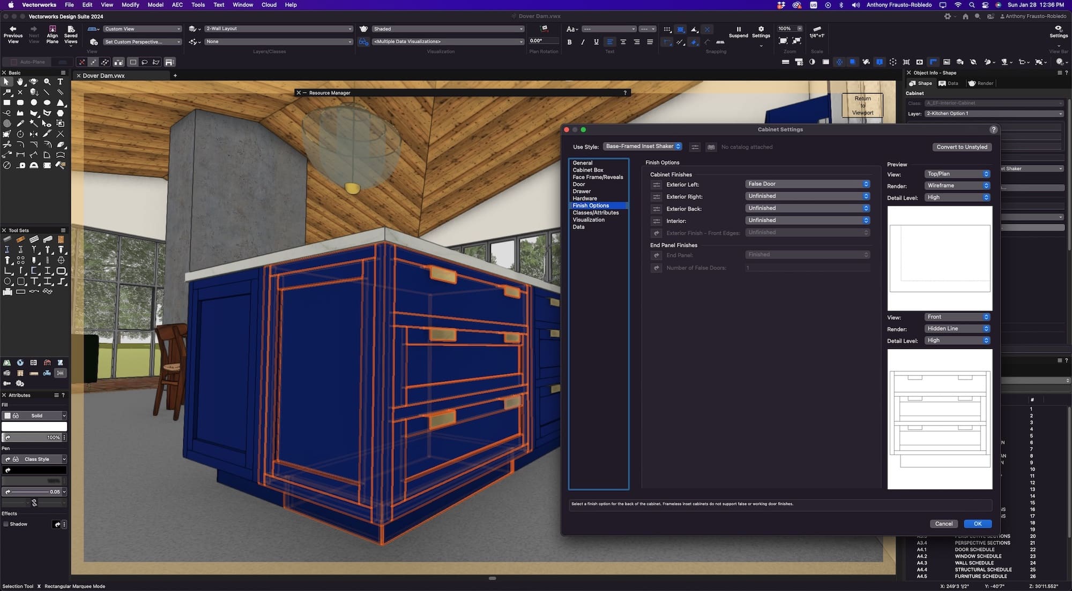Activate the Zoom tool
Screen dimensions: 1072x591
(47, 81)
